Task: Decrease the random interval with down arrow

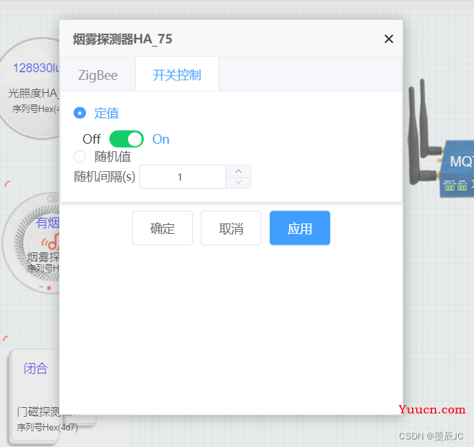Action: tap(238, 182)
